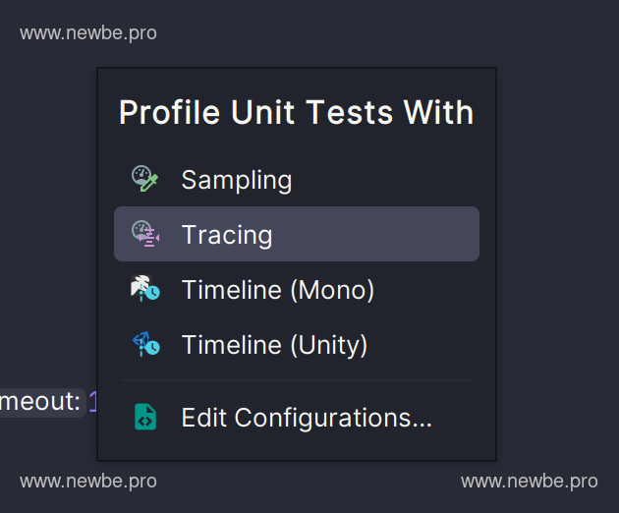
Task: Click the Tracing profiler icon
Action: pyautogui.click(x=145, y=234)
